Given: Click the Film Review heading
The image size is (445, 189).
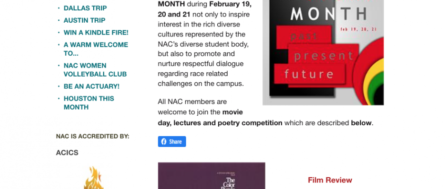Looking at the screenshot, I should point(330,180).
